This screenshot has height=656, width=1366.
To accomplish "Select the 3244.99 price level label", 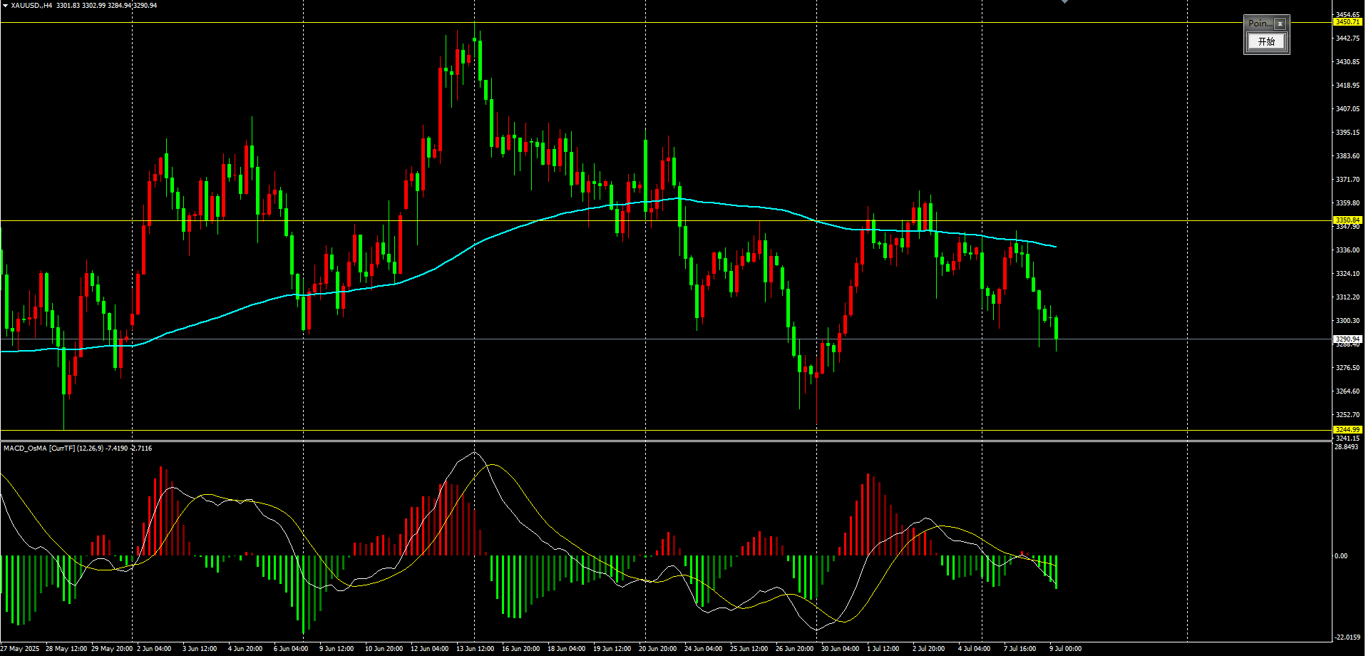I will 1347,430.
